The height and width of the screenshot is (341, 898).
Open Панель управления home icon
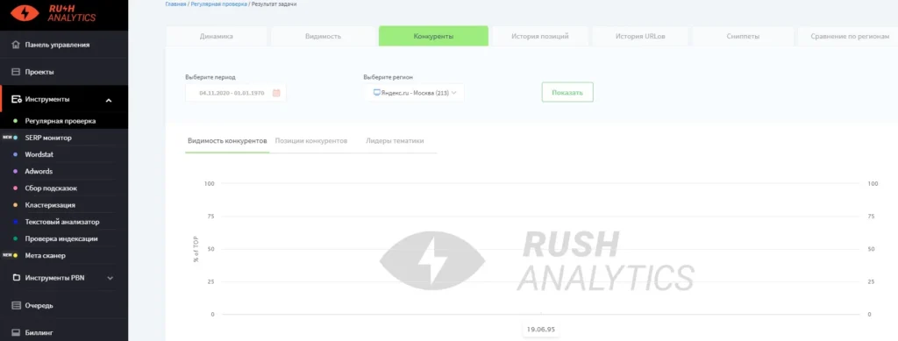click(16, 45)
